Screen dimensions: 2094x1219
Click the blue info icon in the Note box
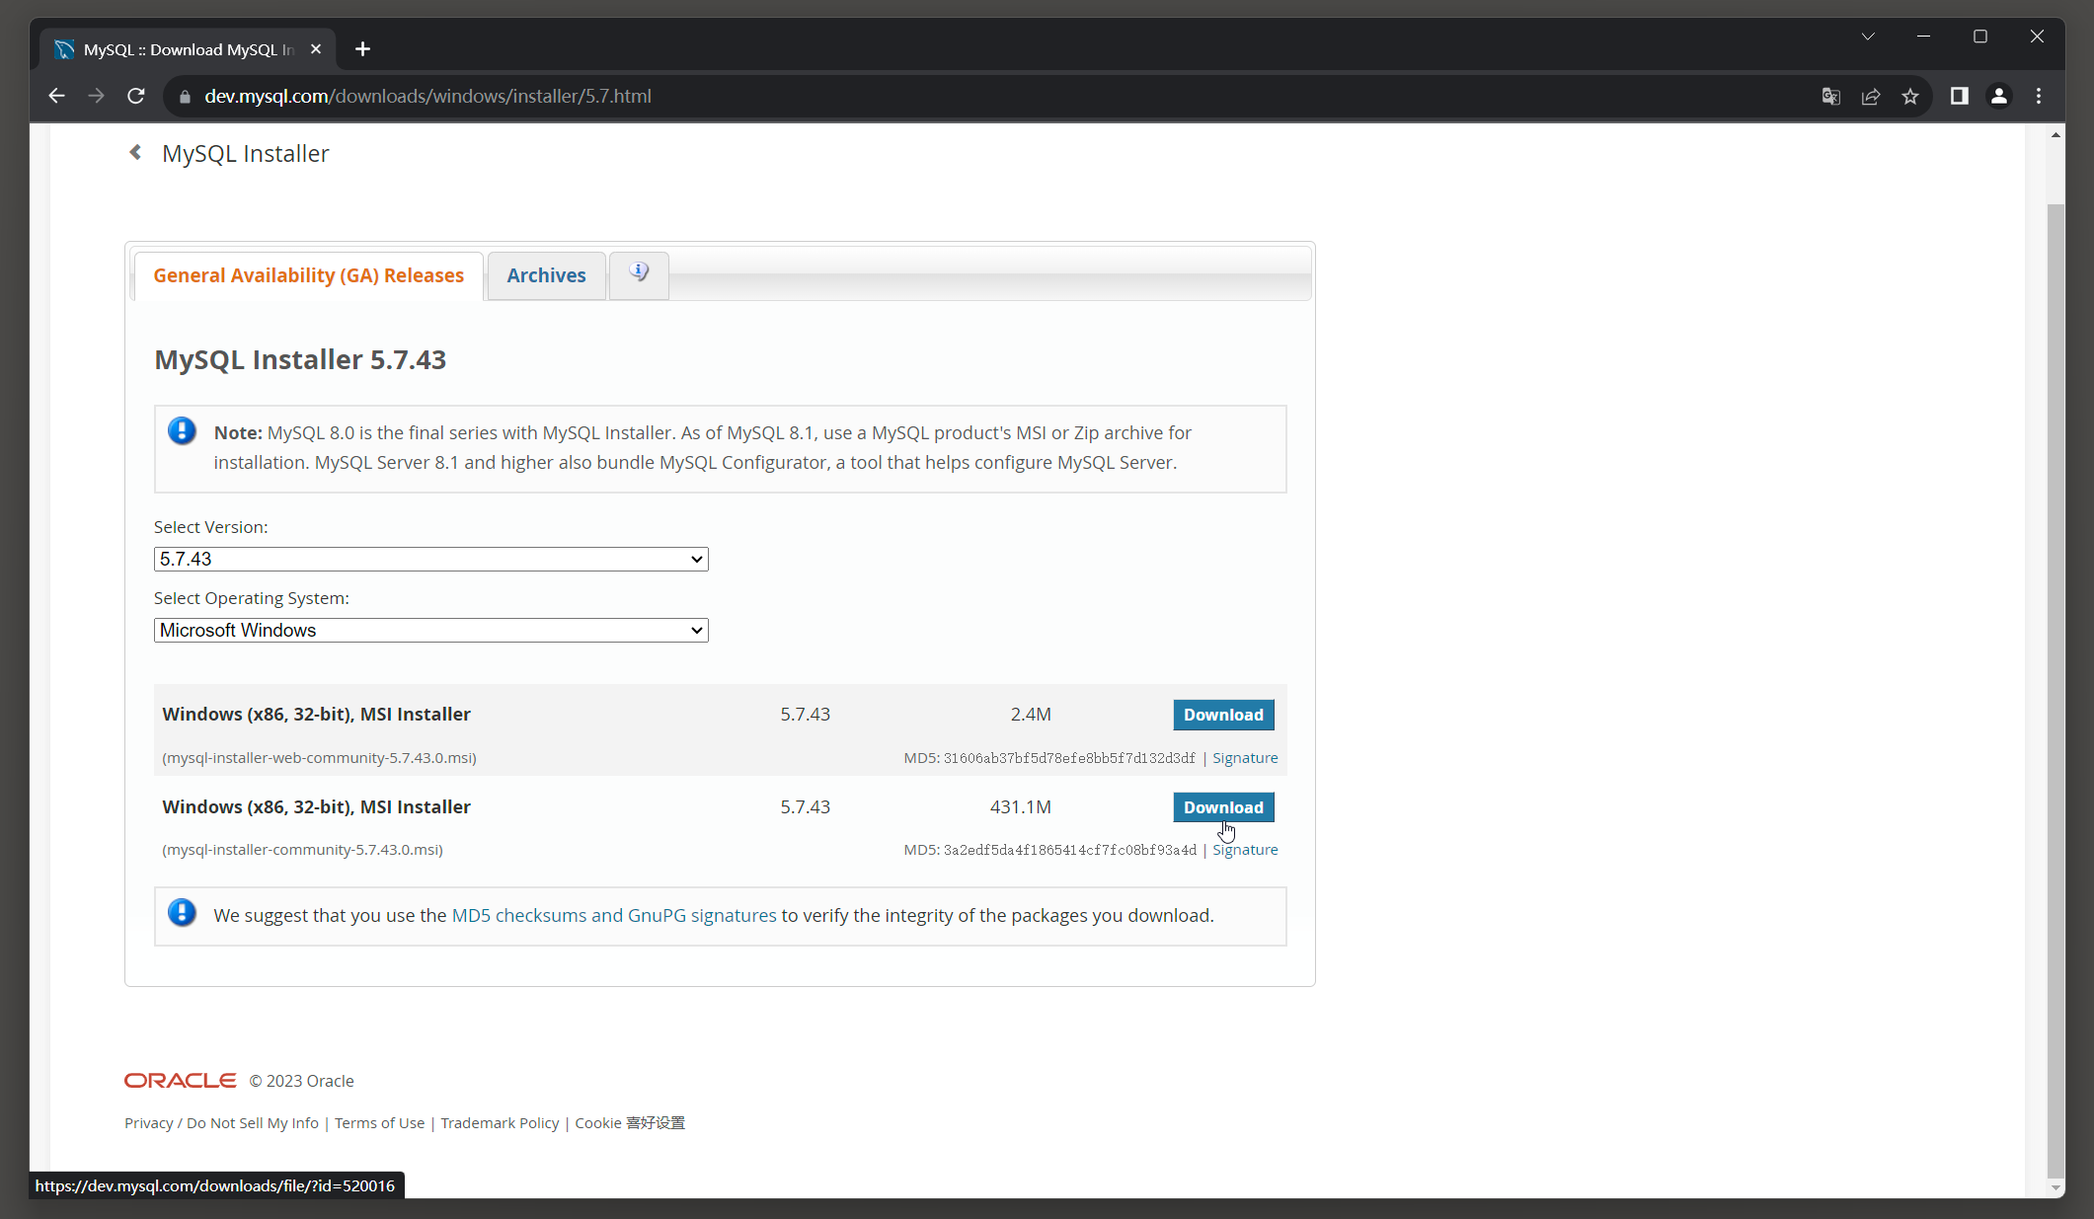click(x=182, y=431)
